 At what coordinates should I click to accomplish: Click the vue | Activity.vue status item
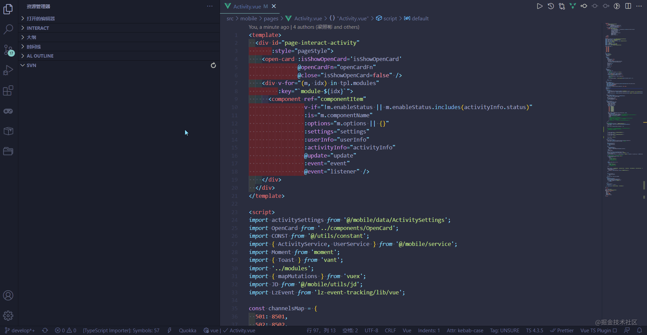229,330
